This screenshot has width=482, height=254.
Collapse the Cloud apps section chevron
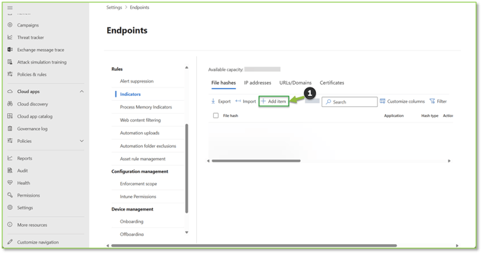click(x=81, y=92)
